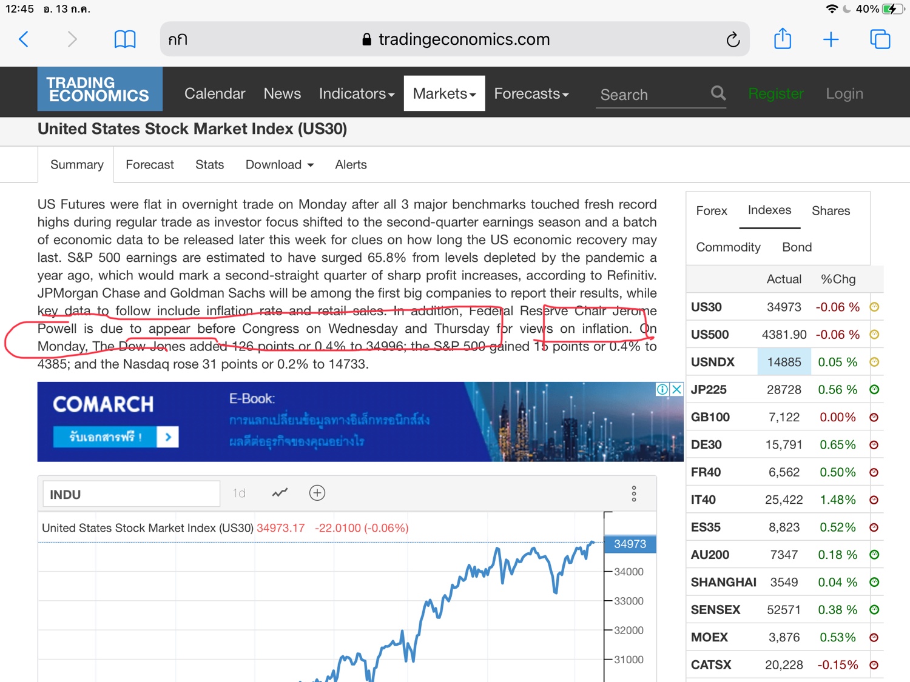Click the %Chg column header
The width and height of the screenshot is (910, 682).
[x=838, y=279]
